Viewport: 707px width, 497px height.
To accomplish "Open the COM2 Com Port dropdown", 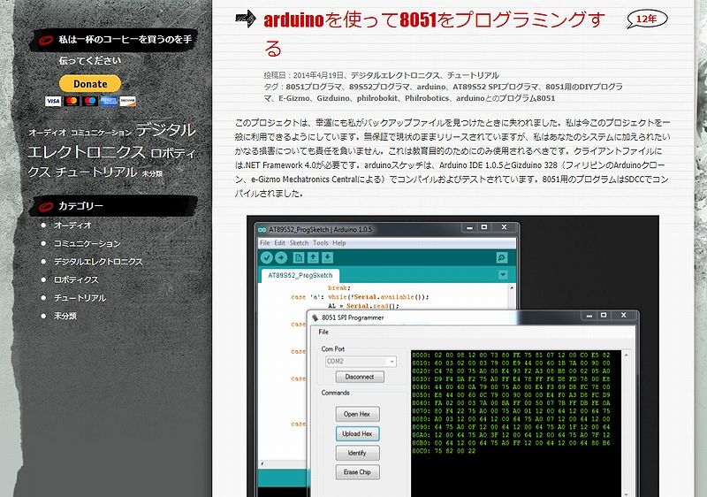I will (x=361, y=361).
